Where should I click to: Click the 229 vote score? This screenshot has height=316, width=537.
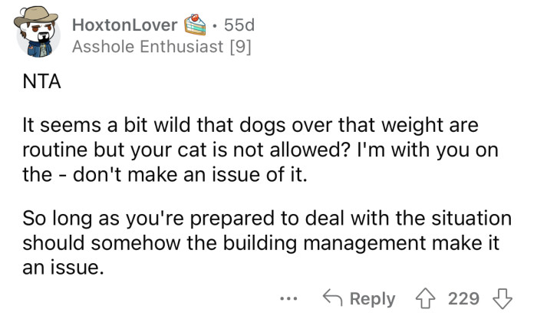pyautogui.click(x=463, y=298)
